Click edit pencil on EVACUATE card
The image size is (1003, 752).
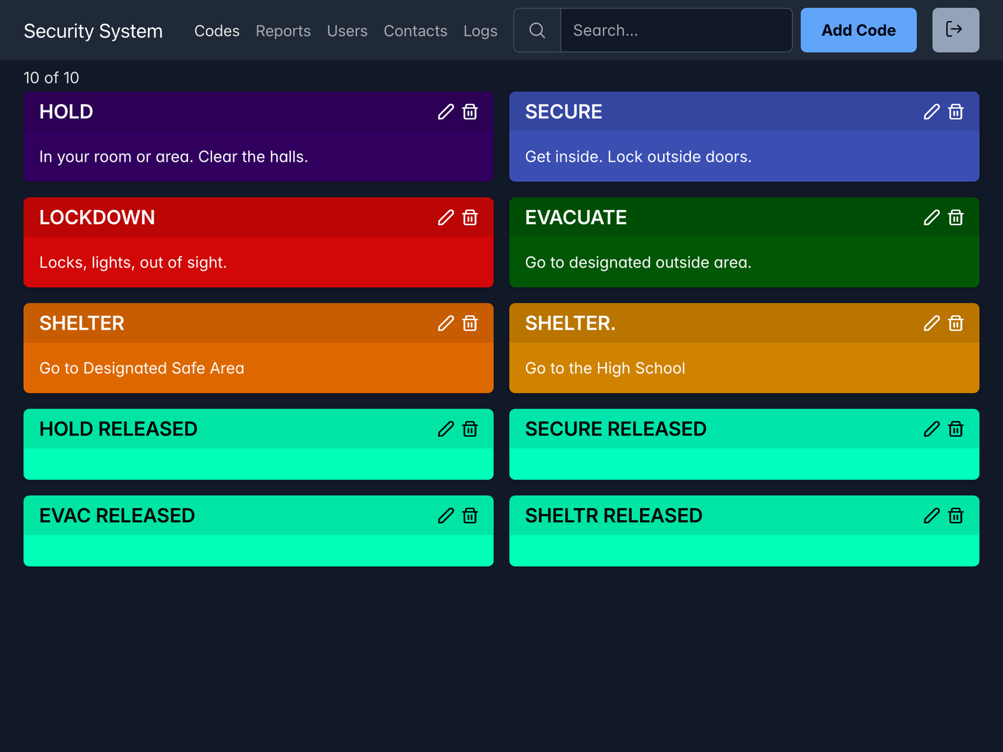[932, 217]
